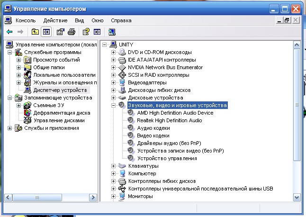The image size is (306, 217).
Task: Restore the inner MMC child window
Action: (287, 20)
